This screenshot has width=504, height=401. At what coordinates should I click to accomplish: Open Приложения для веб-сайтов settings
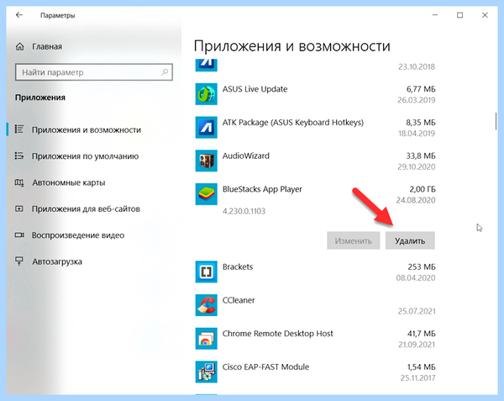86,209
